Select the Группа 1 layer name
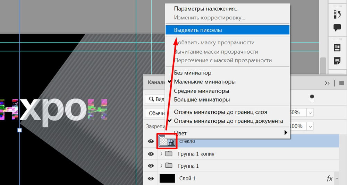This screenshot has height=185, width=347. [188, 166]
